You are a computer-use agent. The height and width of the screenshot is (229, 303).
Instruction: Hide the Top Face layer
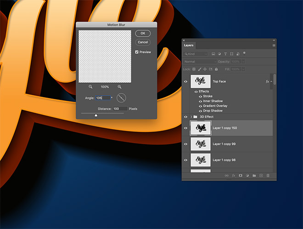[x=186, y=82]
